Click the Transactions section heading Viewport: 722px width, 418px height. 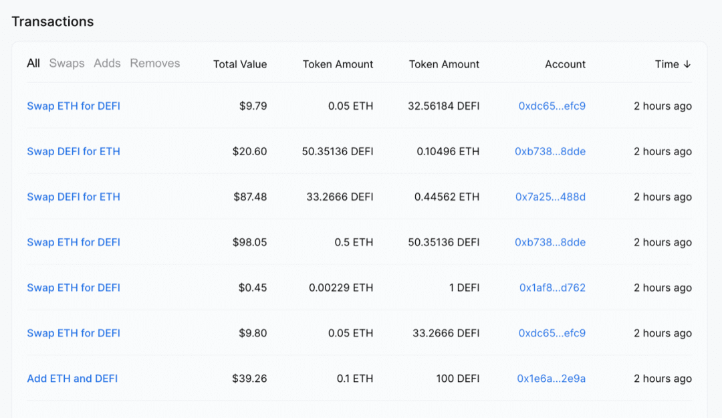(x=53, y=21)
